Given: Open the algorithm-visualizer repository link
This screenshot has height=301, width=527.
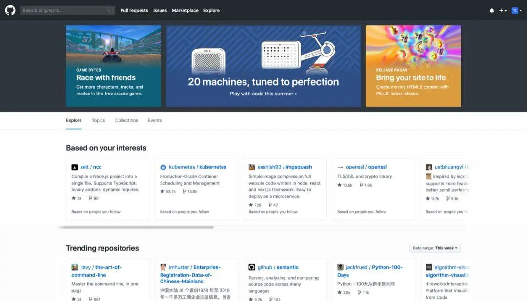Looking at the screenshot, I should pyautogui.click(x=448, y=271).
